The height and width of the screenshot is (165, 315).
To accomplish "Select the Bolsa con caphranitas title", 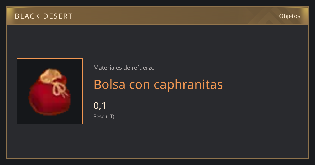I will click(158, 84).
